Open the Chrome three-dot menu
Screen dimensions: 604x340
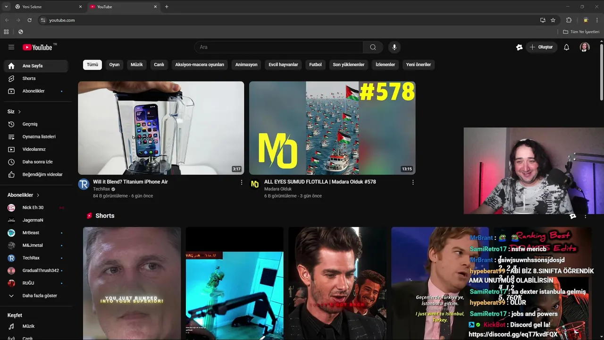click(x=597, y=20)
